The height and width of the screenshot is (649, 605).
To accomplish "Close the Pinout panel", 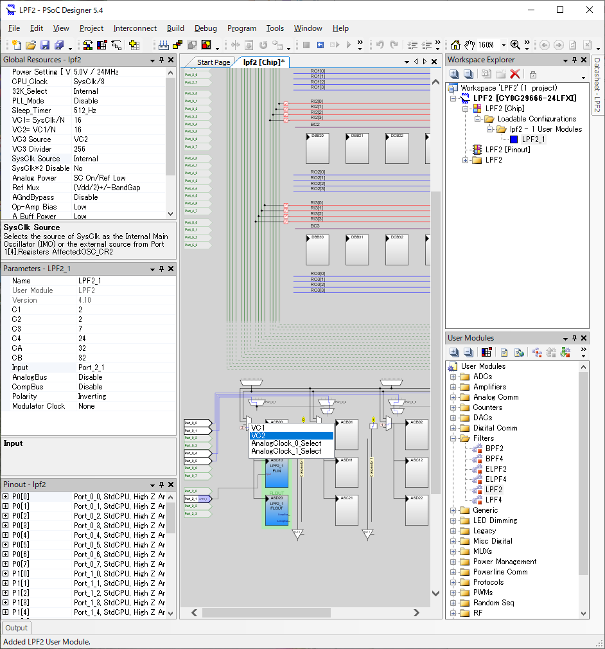I will (x=170, y=485).
